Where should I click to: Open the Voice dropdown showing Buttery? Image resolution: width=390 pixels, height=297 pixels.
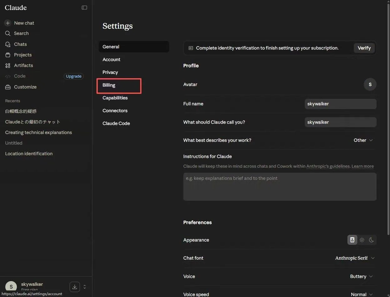pyautogui.click(x=362, y=276)
